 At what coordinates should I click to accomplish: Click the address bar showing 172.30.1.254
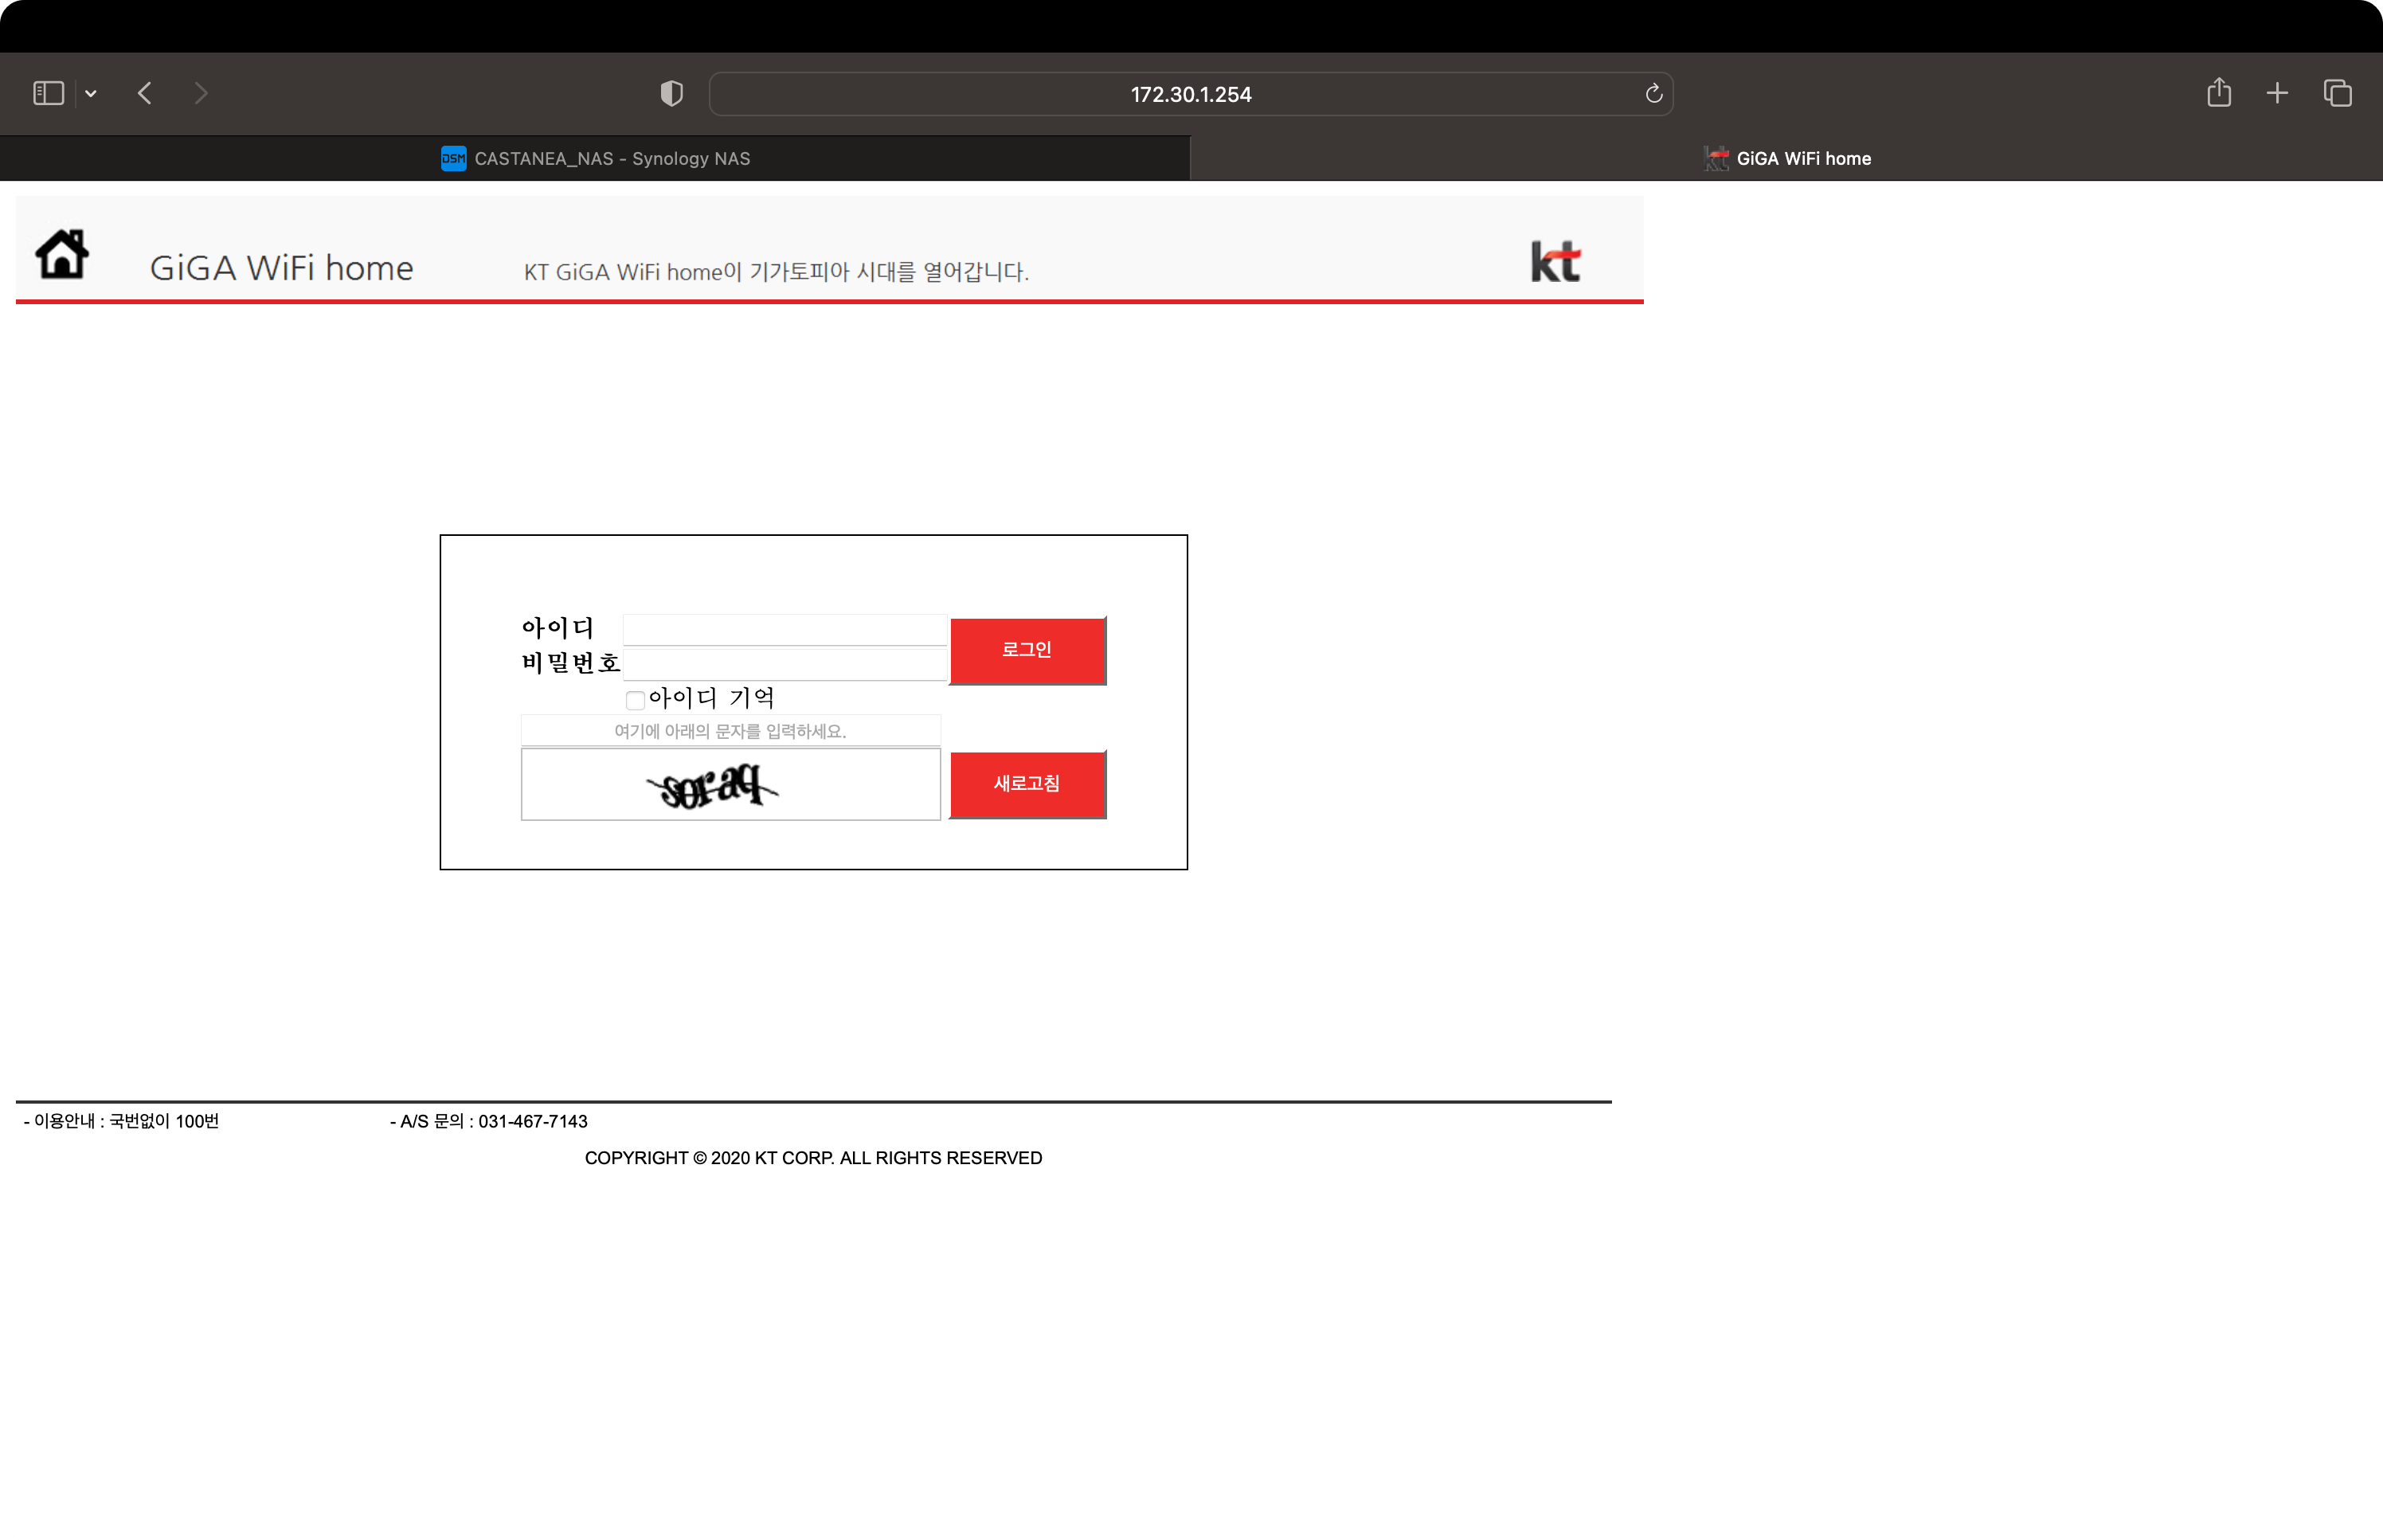coord(1189,94)
